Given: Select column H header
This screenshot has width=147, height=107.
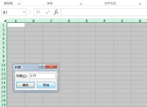Looking at the screenshot, I should [139, 21].
